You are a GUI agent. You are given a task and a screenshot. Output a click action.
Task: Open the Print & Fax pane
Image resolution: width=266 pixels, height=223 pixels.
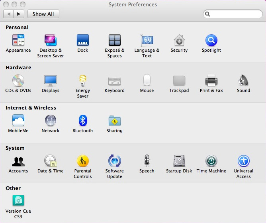(211, 81)
